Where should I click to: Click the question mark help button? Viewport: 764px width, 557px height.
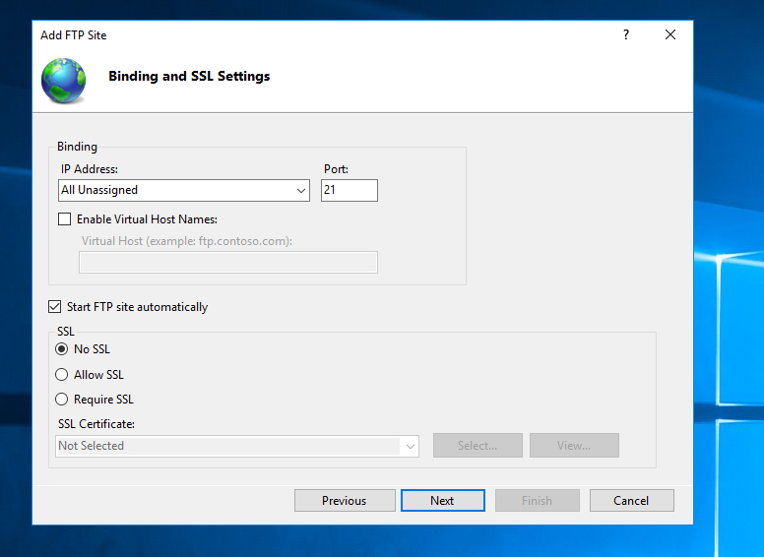coord(625,34)
